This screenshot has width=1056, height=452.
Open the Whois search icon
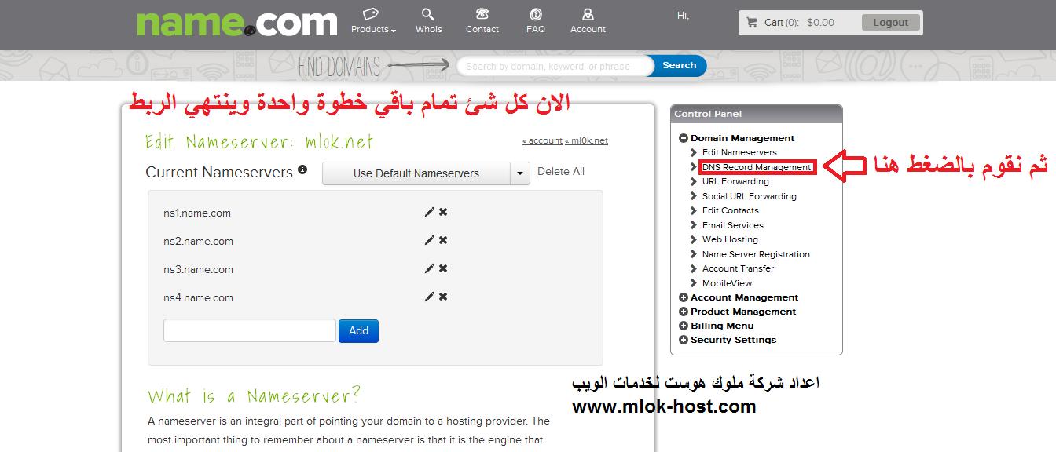point(428,14)
